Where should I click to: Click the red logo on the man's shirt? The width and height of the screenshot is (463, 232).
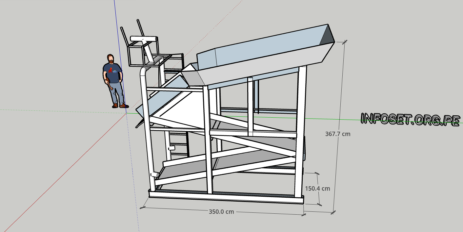click(x=111, y=70)
